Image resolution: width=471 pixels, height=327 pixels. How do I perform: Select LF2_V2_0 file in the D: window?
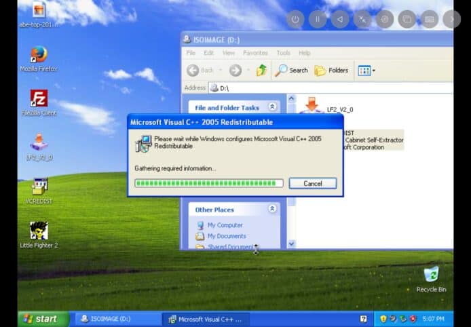coord(313,106)
